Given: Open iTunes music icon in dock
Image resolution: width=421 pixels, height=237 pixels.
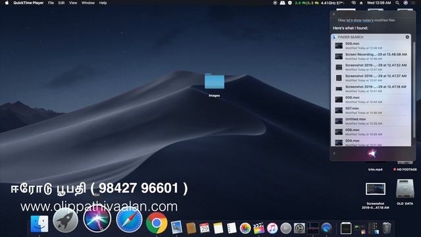Looking at the screenshot, I should click(272, 228).
